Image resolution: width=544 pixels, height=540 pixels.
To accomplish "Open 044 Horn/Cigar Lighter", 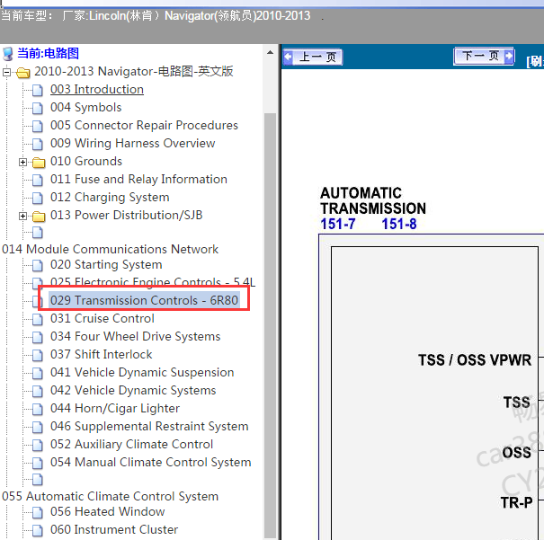I will click(x=115, y=409).
